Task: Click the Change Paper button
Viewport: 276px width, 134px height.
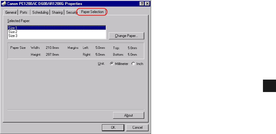Action: point(126,36)
